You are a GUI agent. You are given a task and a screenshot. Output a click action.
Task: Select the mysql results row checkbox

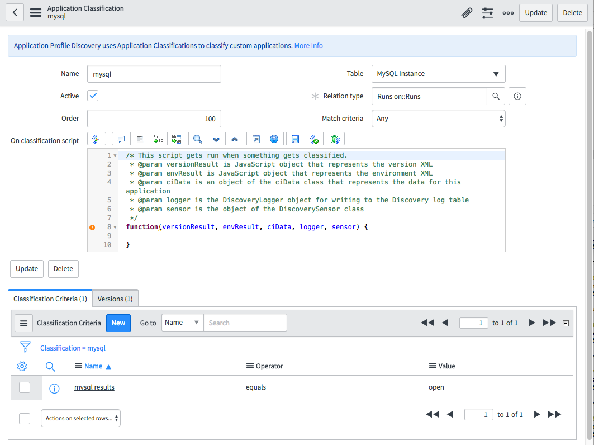pos(25,387)
